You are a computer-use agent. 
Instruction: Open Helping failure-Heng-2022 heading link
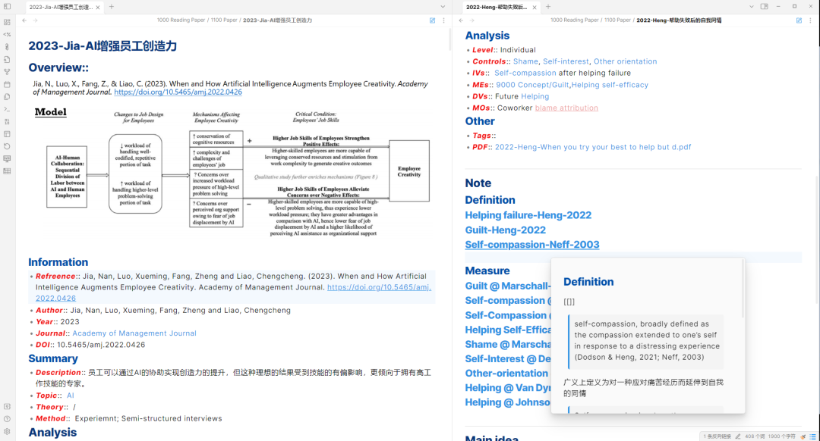(528, 215)
